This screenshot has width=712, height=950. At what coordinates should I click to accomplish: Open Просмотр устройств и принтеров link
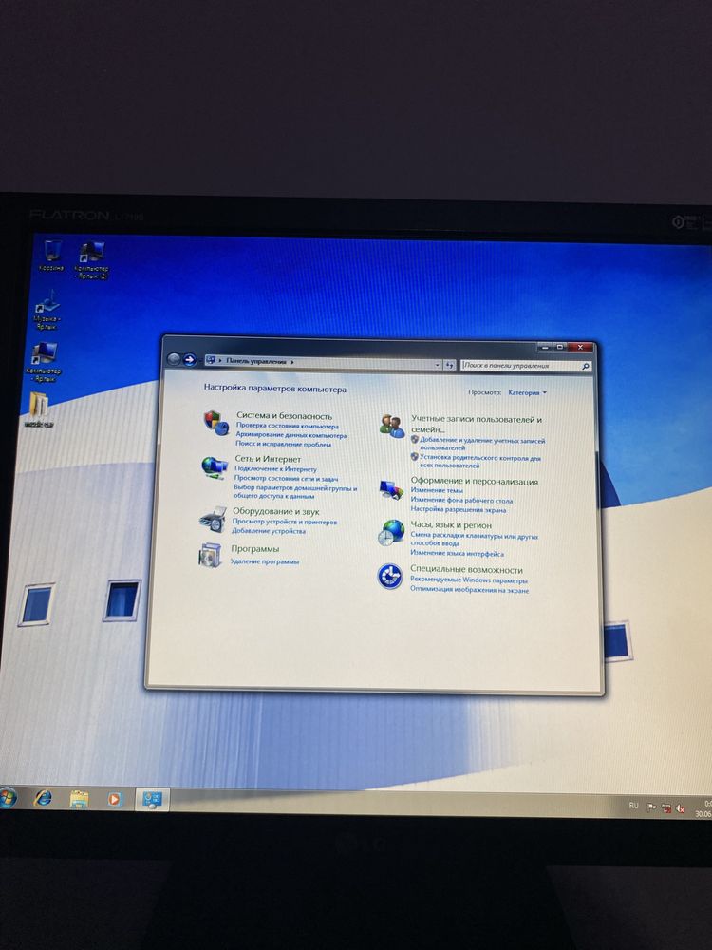285,522
